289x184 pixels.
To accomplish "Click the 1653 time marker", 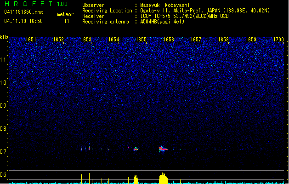I will (x=86, y=39).
